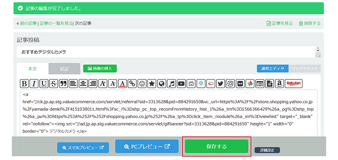Insert a hyperlink with the chain icon

tap(132, 84)
